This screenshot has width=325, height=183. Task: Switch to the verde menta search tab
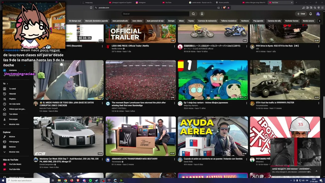[x=201, y=3]
